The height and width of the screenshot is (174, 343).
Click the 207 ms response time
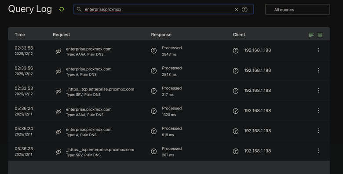168,155
